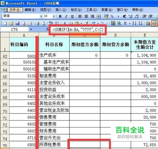Click the Cut scissors icon

coord(65,23)
